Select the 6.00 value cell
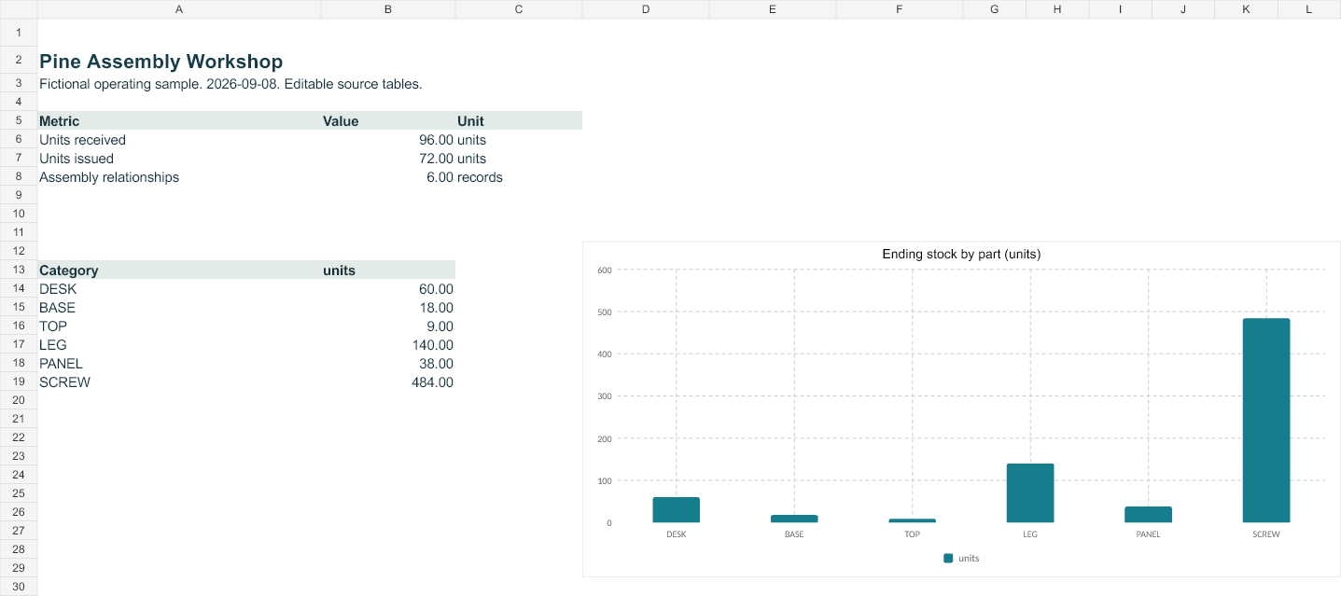The height and width of the screenshot is (596, 1341). tap(388, 177)
